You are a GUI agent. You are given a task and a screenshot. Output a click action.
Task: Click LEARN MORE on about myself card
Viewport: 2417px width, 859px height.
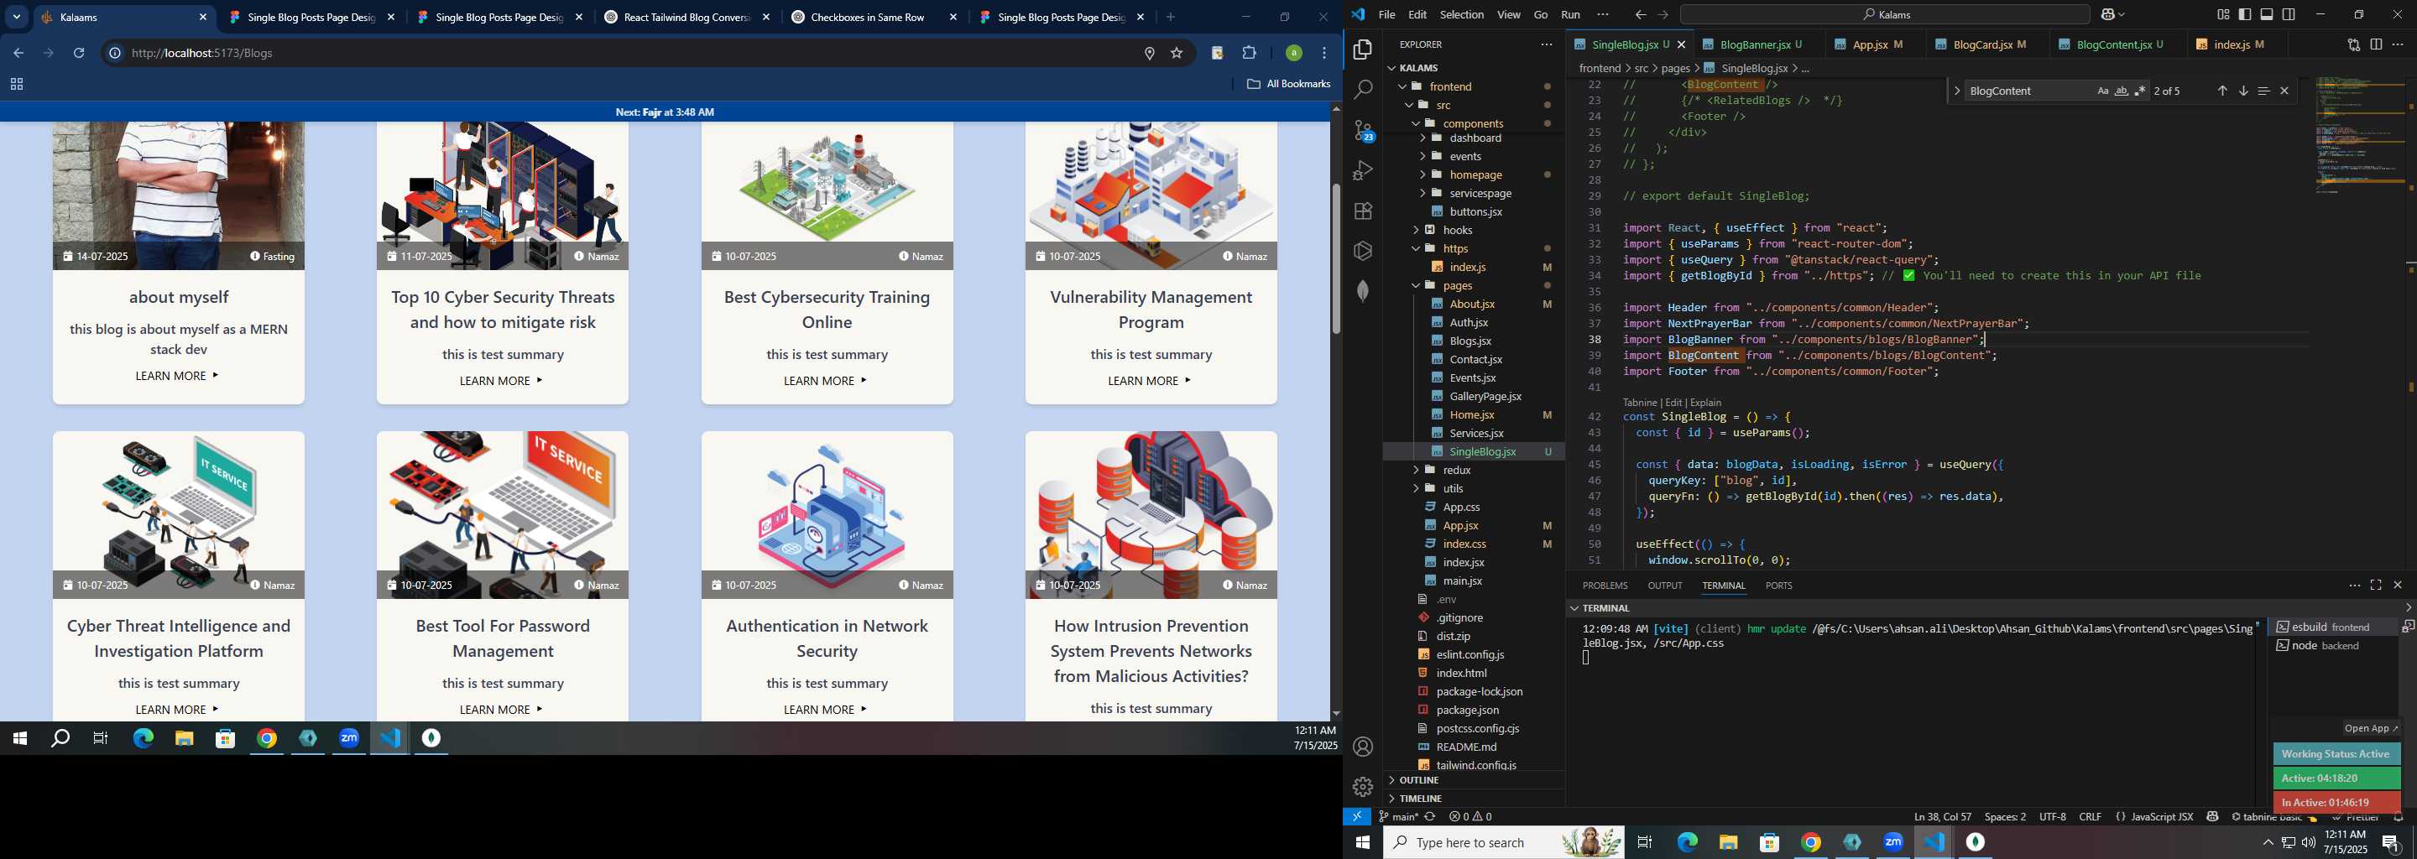coord(177,376)
